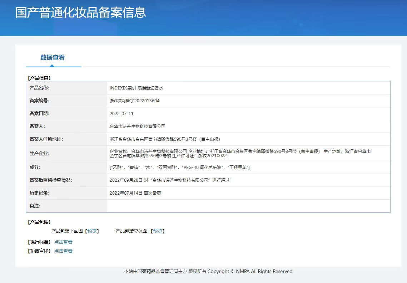Click 点击查看 next to 功效宣称
This screenshot has width=407, height=283.
[63, 251]
